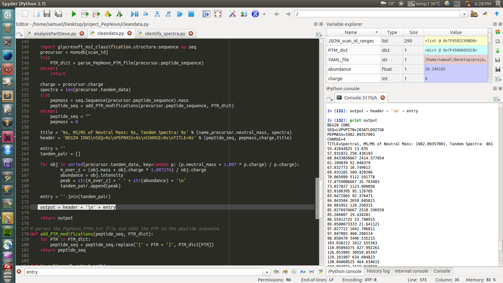The width and height of the screenshot is (503, 283).
Task: Open dropdown next to blue X icon
Action: tap(264, 14)
